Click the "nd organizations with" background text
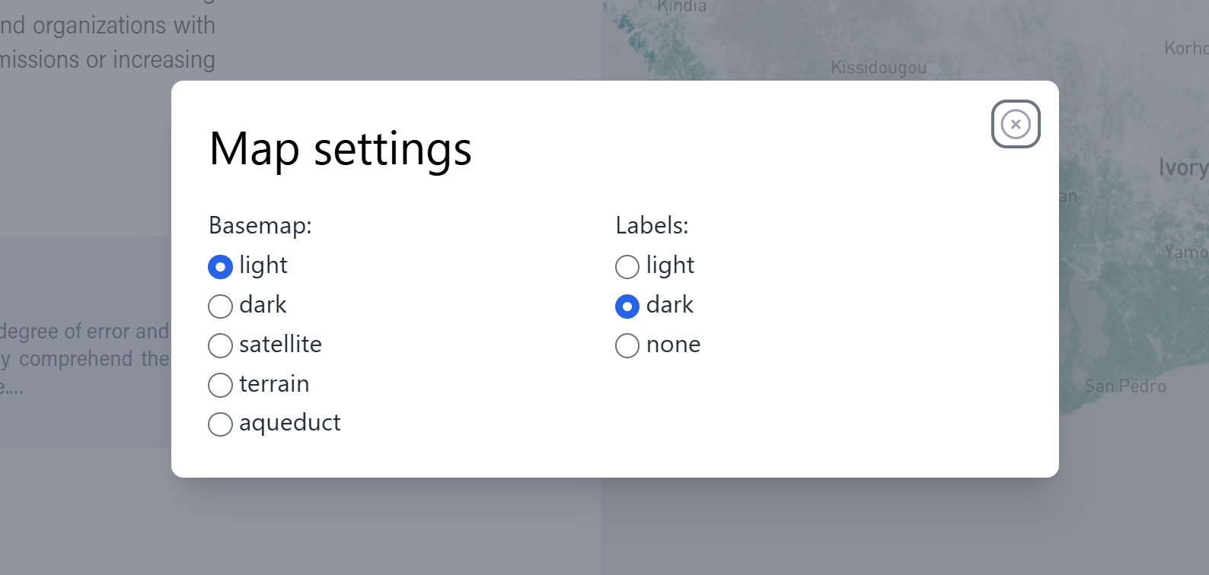This screenshot has width=1209, height=575. tap(107, 26)
